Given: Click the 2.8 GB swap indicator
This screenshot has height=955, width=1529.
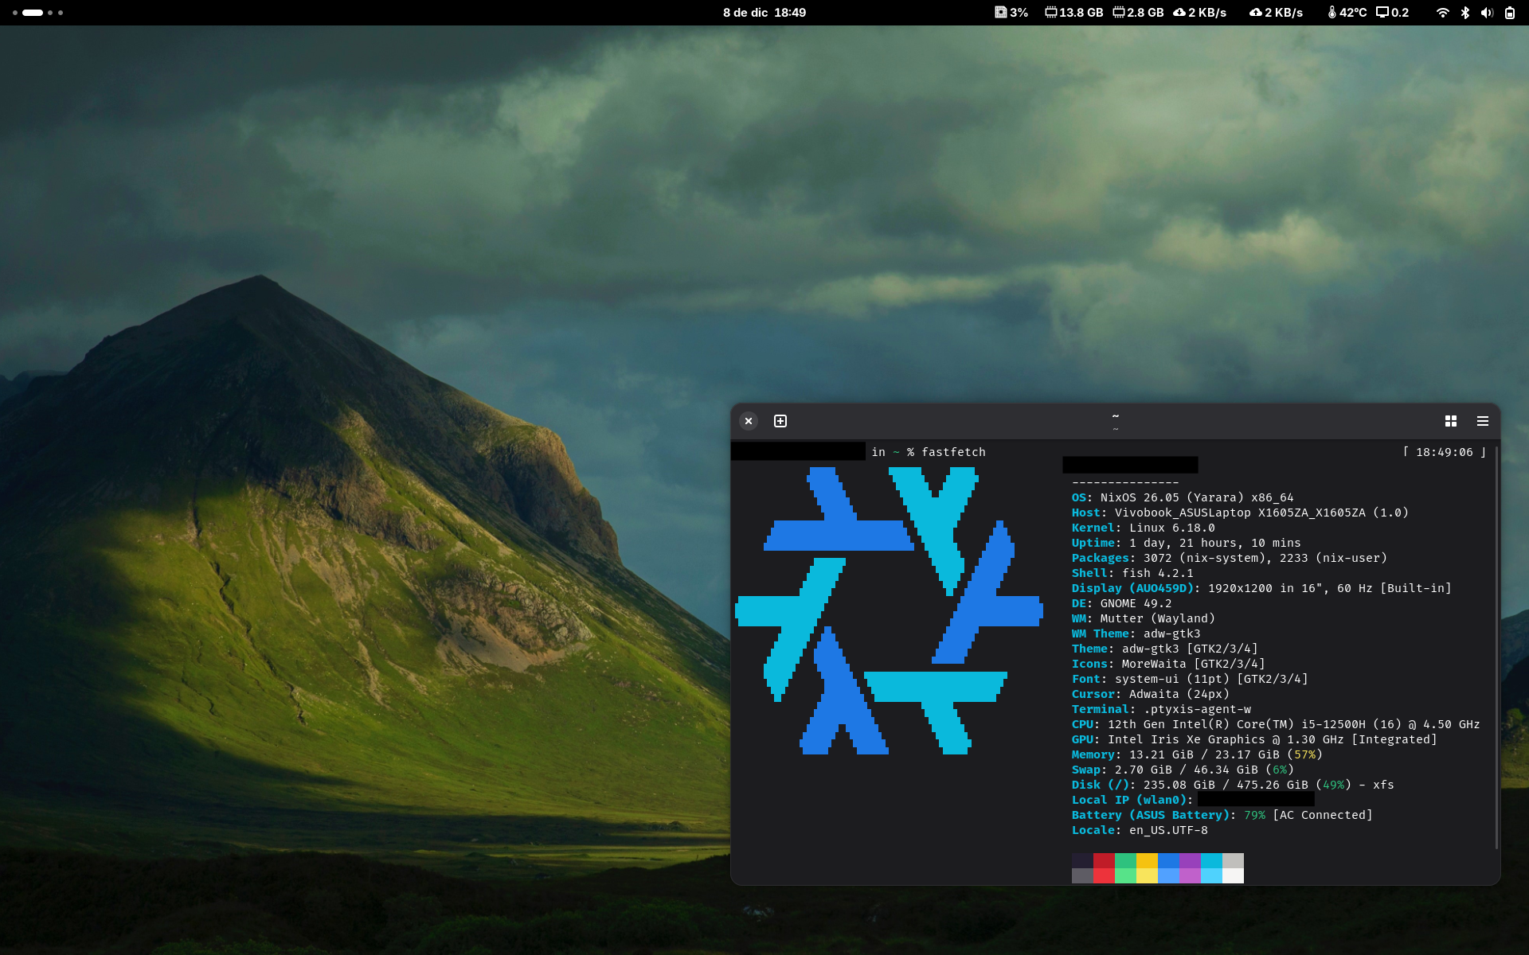Looking at the screenshot, I should [1138, 13].
